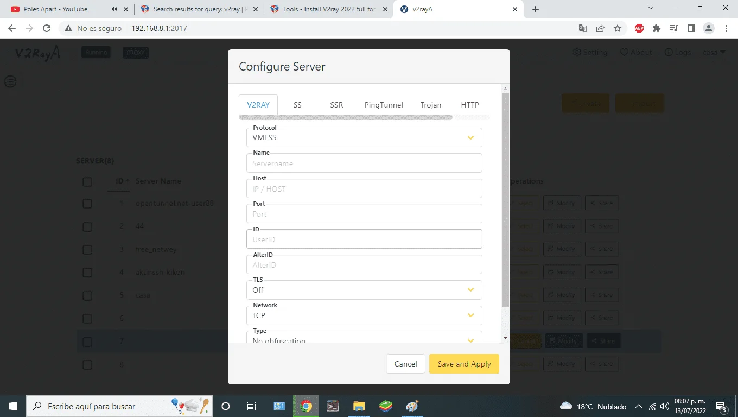Open the Trojan tab
The width and height of the screenshot is (738, 417).
coord(431,105)
